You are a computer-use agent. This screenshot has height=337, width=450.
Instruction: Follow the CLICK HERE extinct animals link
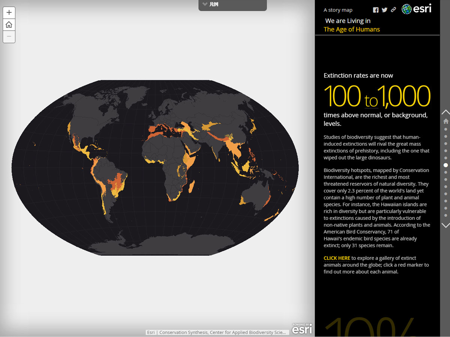[x=337, y=258]
